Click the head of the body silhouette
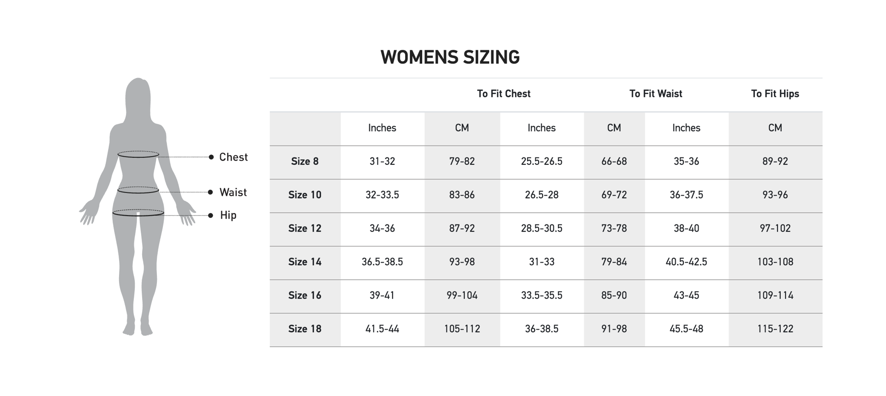The height and width of the screenshot is (396, 886). click(x=138, y=95)
